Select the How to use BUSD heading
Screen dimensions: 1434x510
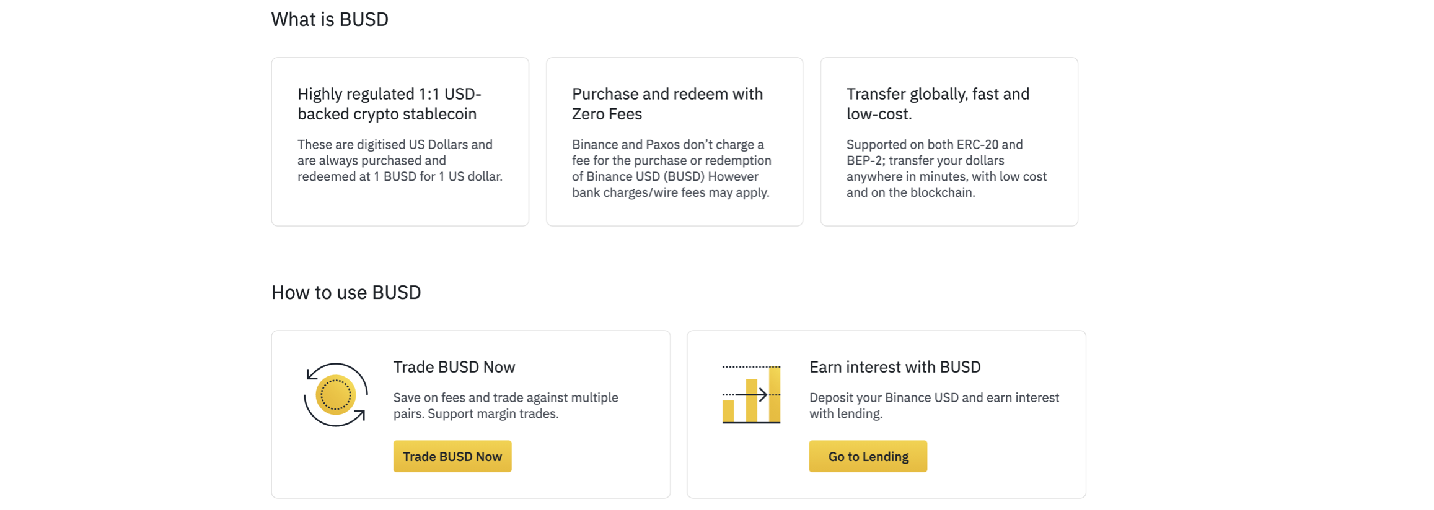point(346,292)
